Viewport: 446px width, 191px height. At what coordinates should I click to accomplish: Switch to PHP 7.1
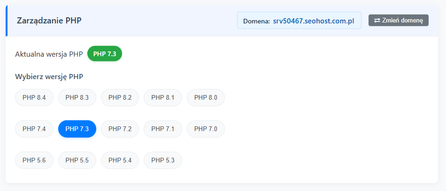pyautogui.click(x=163, y=129)
